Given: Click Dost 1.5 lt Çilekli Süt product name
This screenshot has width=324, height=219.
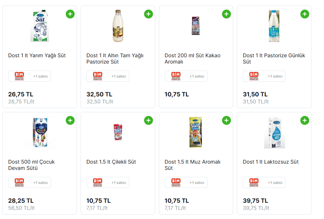Looking at the screenshot, I should tap(111, 162).
